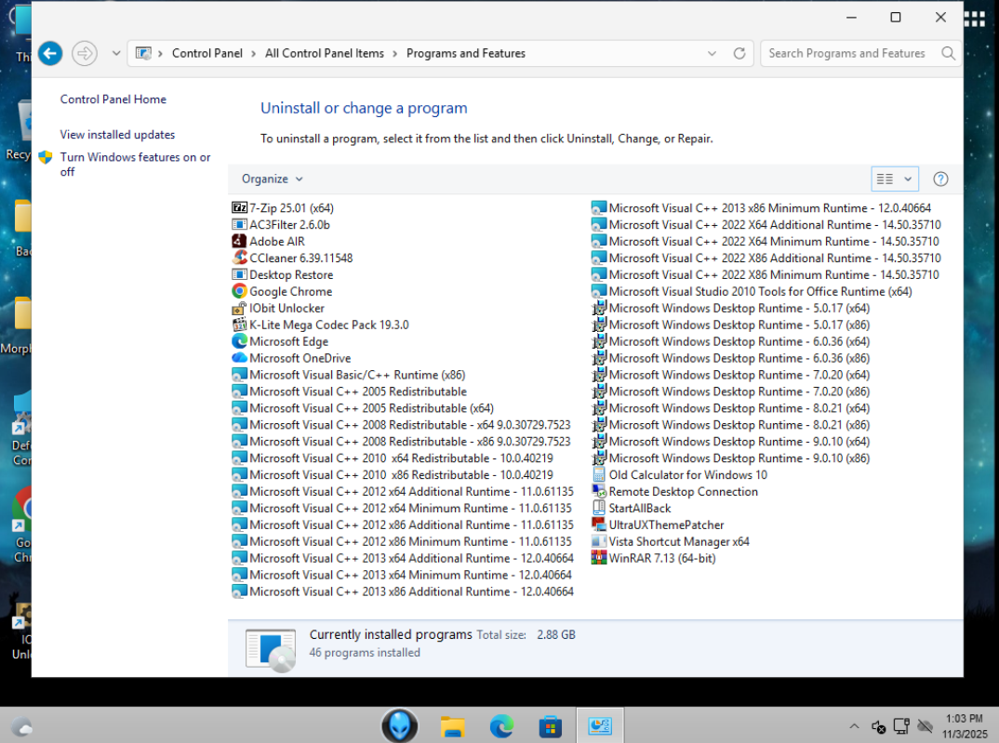
Task: Select Visual C++ 2013 x86 Minimum Runtime
Action: [x=762, y=207]
